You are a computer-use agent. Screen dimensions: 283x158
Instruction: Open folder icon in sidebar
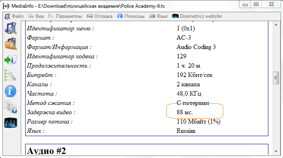coord(11,44)
